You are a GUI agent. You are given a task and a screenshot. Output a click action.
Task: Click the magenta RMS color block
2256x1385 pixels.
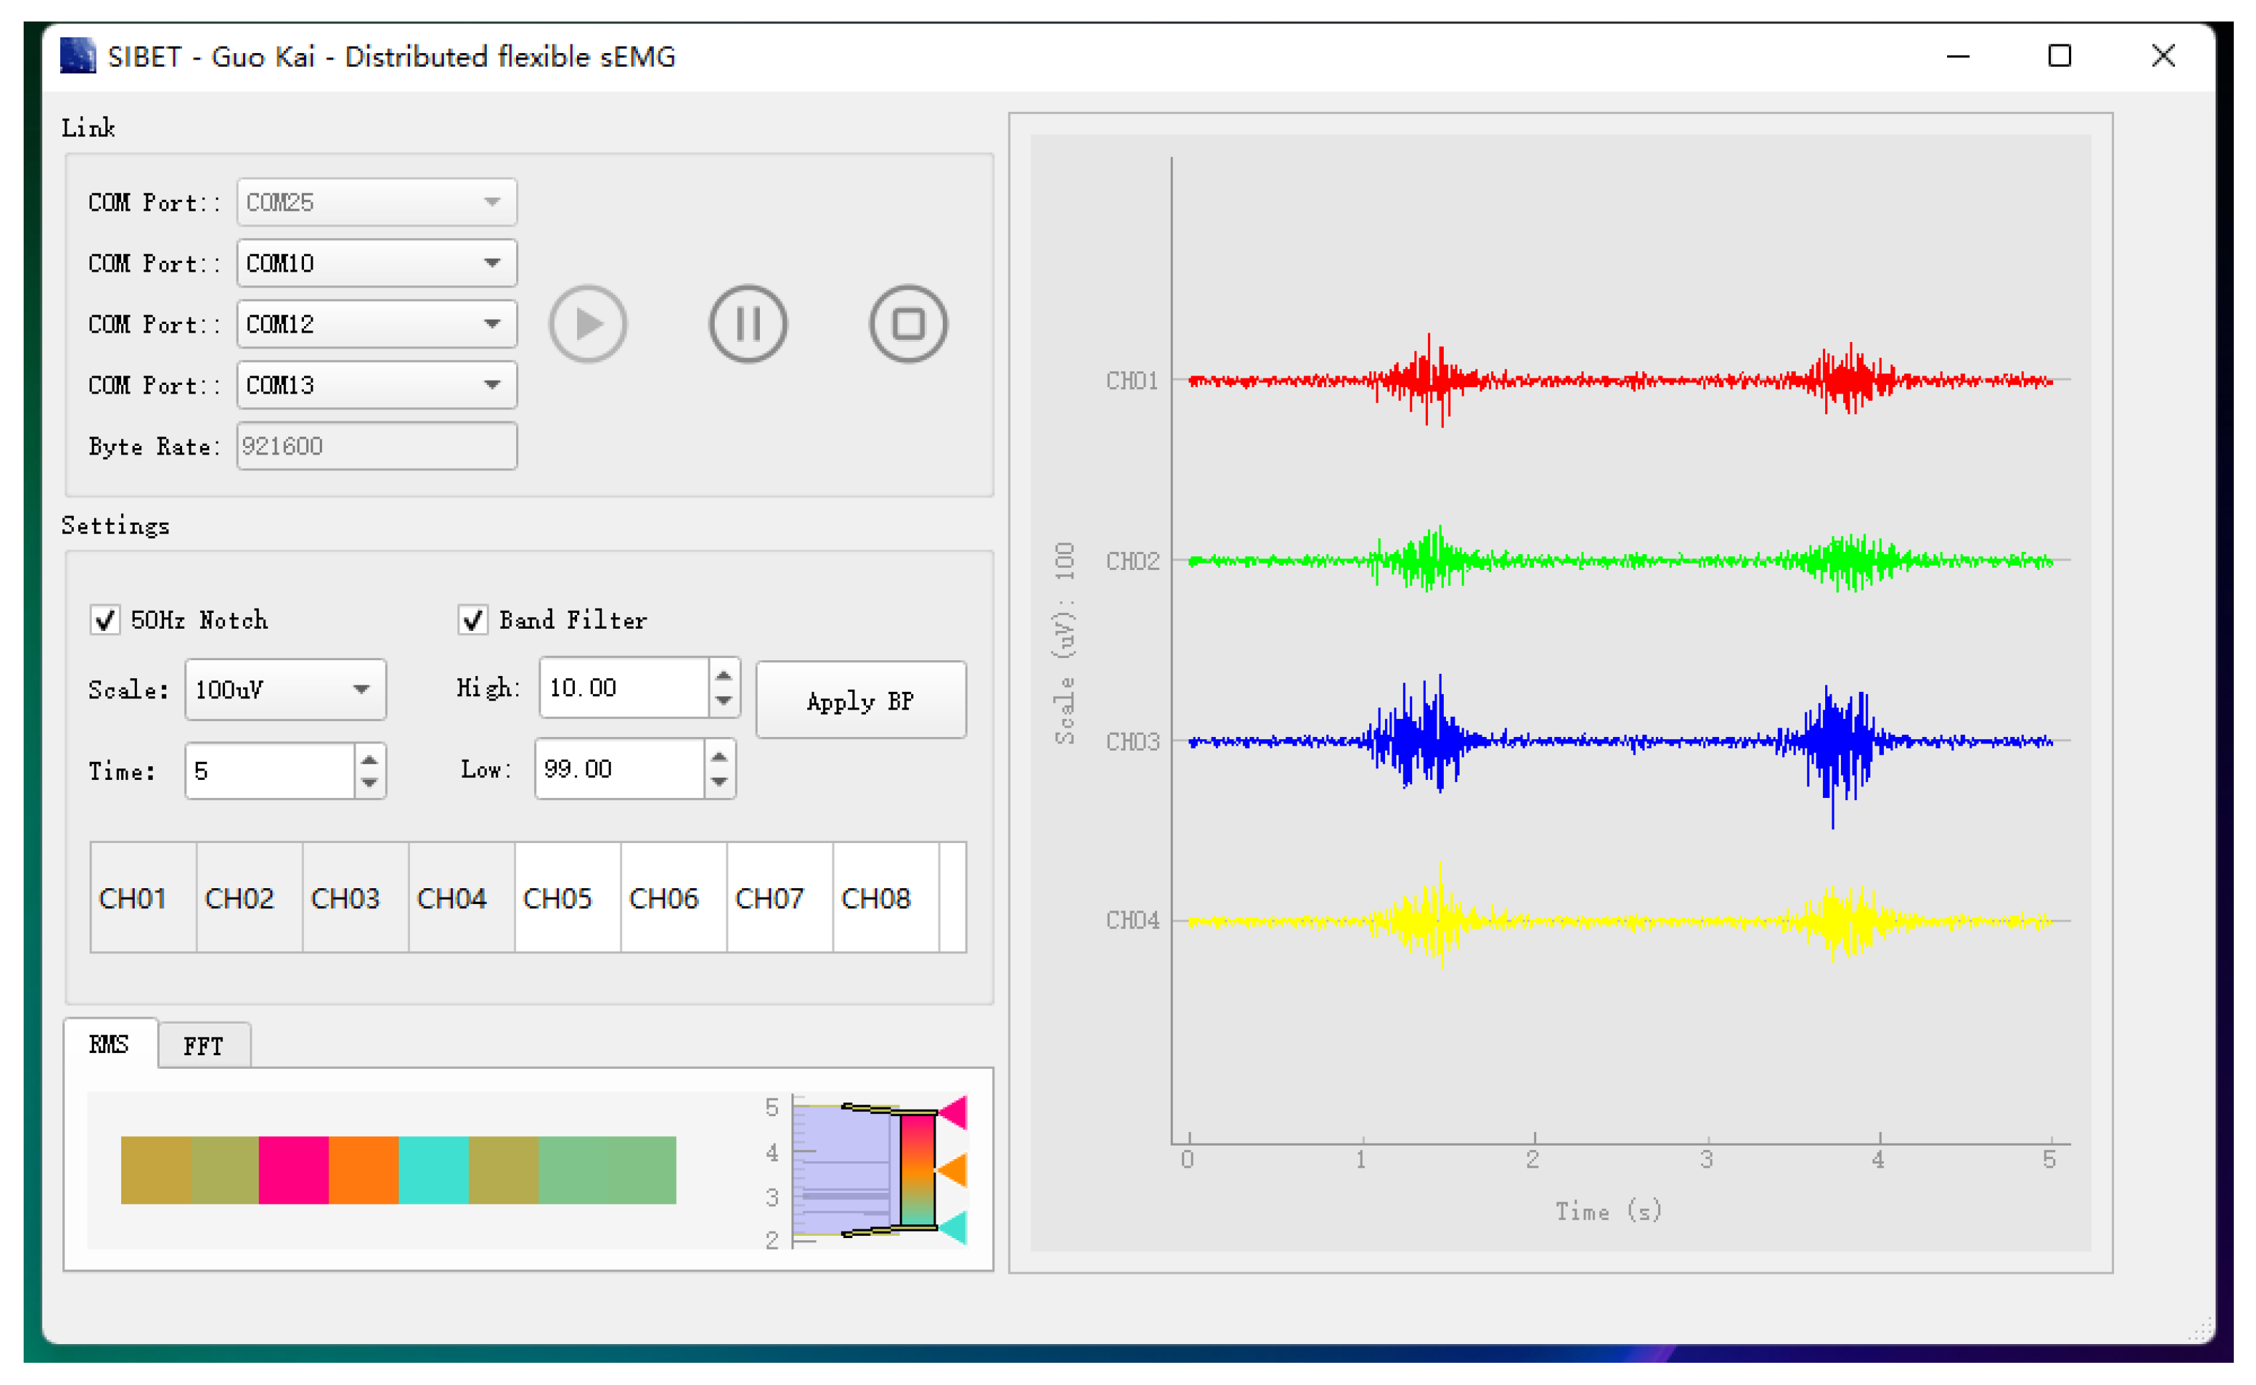pyautogui.click(x=293, y=1170)
